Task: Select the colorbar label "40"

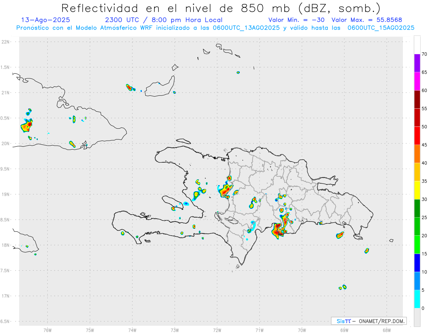Action: coord(424,163)
